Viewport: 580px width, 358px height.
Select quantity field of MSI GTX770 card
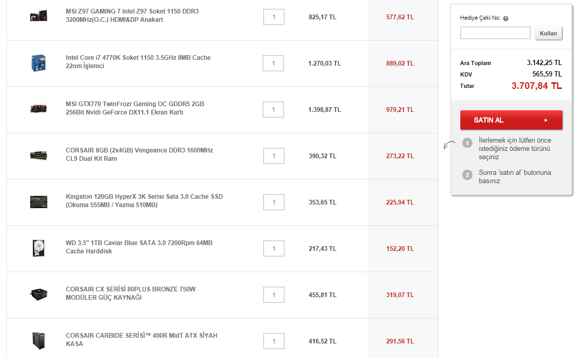274,110
